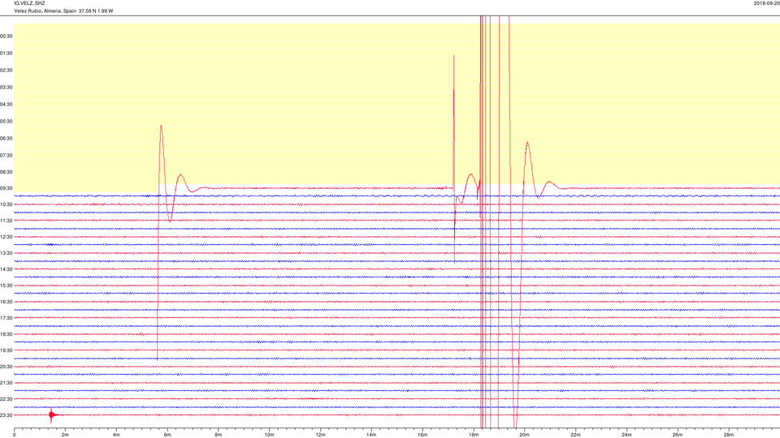Viewport: 780px width, 438px height.
Task: Select the 05:30 time row label
Action: pyautogui.click(x=6, y=121)
